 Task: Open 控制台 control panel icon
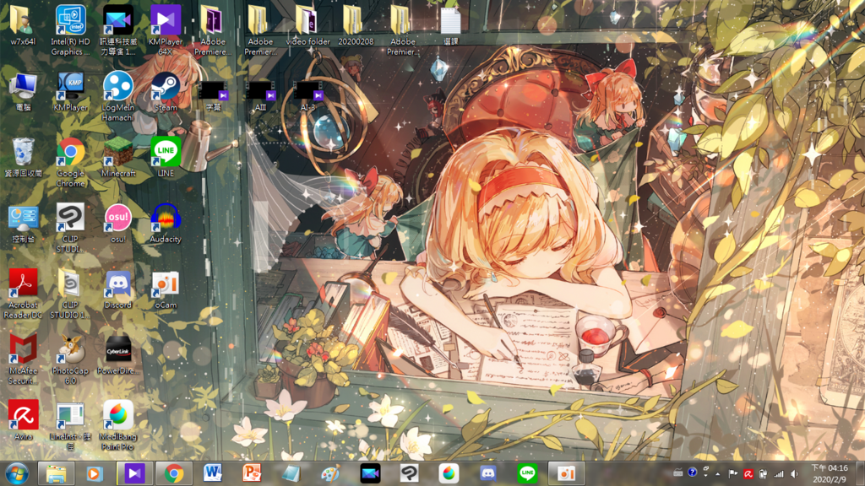pos(23,224)
